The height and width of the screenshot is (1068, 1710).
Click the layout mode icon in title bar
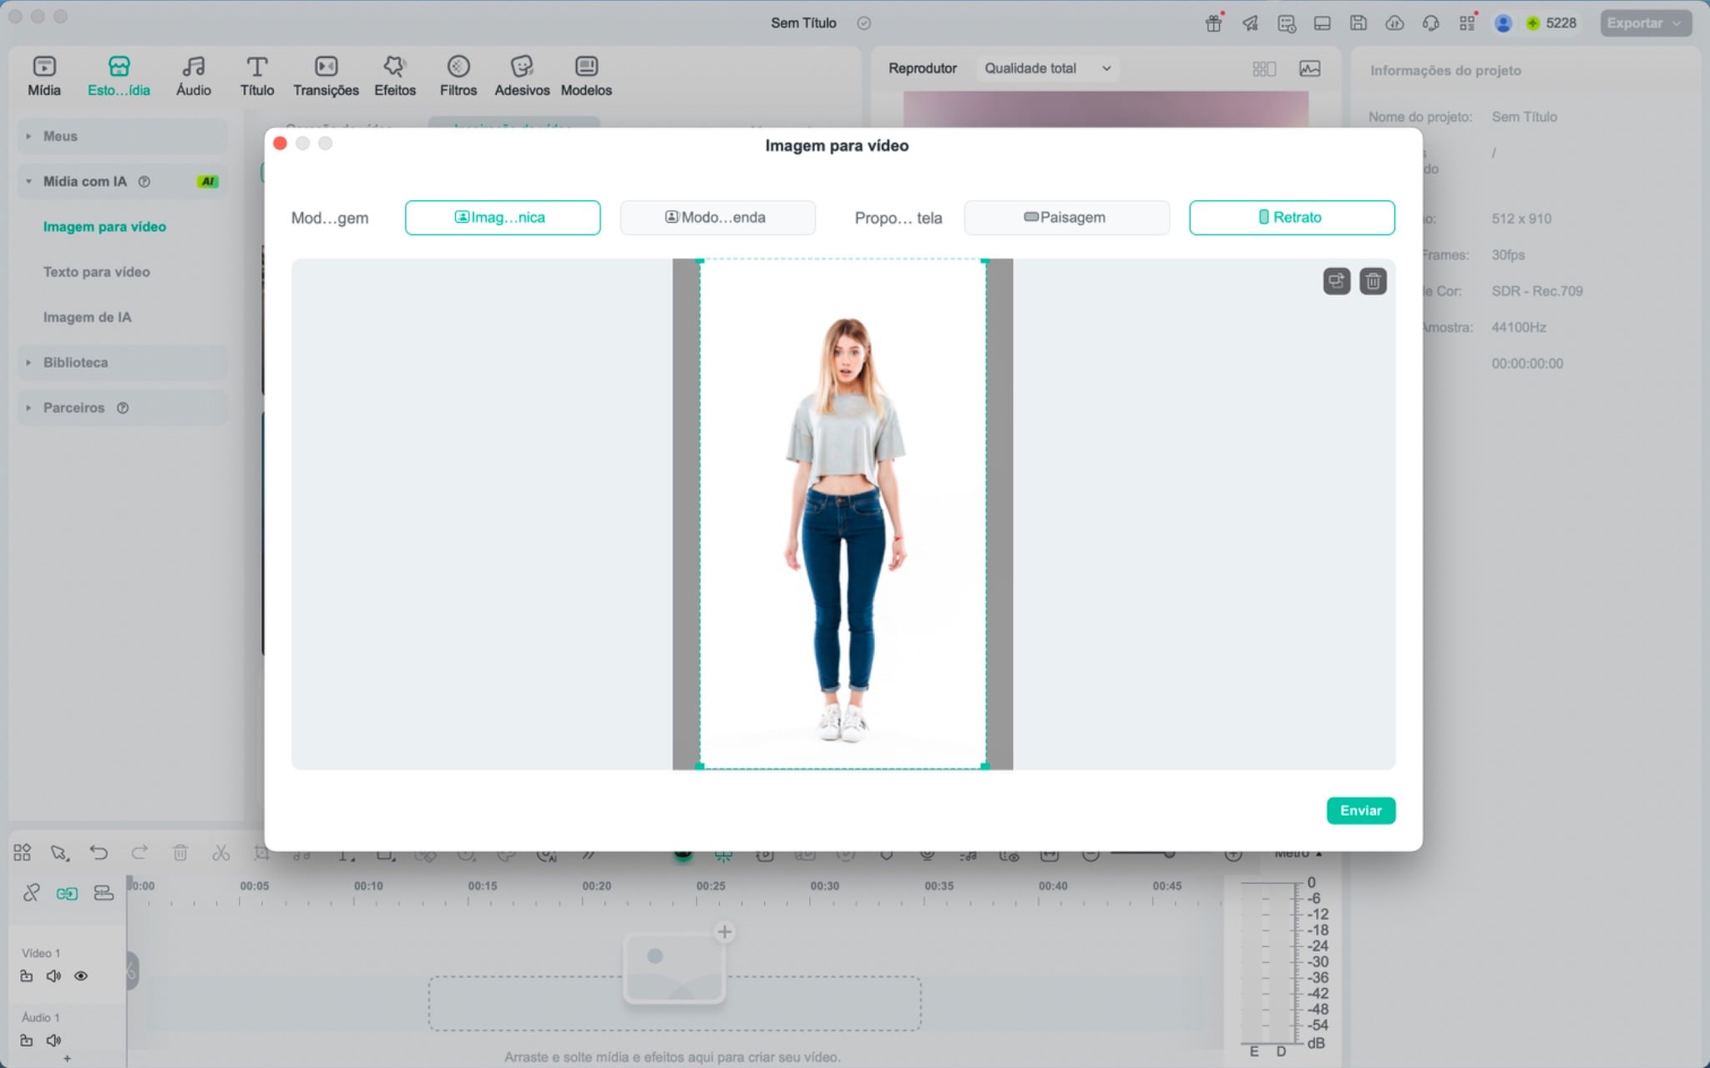(1323, 23)
